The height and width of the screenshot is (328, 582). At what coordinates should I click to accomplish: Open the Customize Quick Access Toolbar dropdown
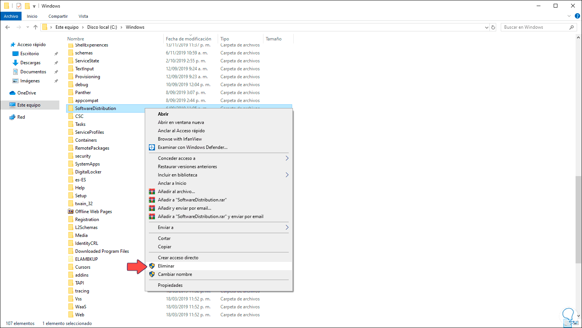tap(34, 6)
